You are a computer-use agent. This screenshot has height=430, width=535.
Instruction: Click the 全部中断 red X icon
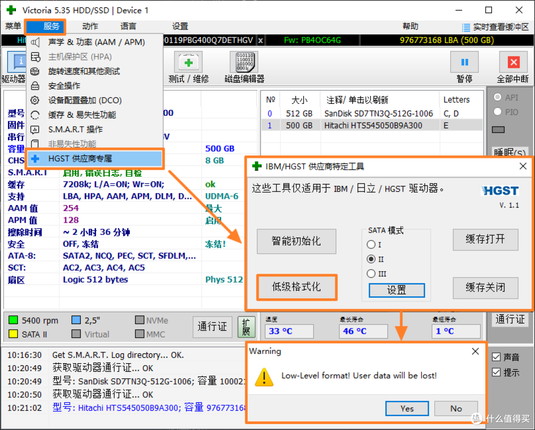pos(514,62)
